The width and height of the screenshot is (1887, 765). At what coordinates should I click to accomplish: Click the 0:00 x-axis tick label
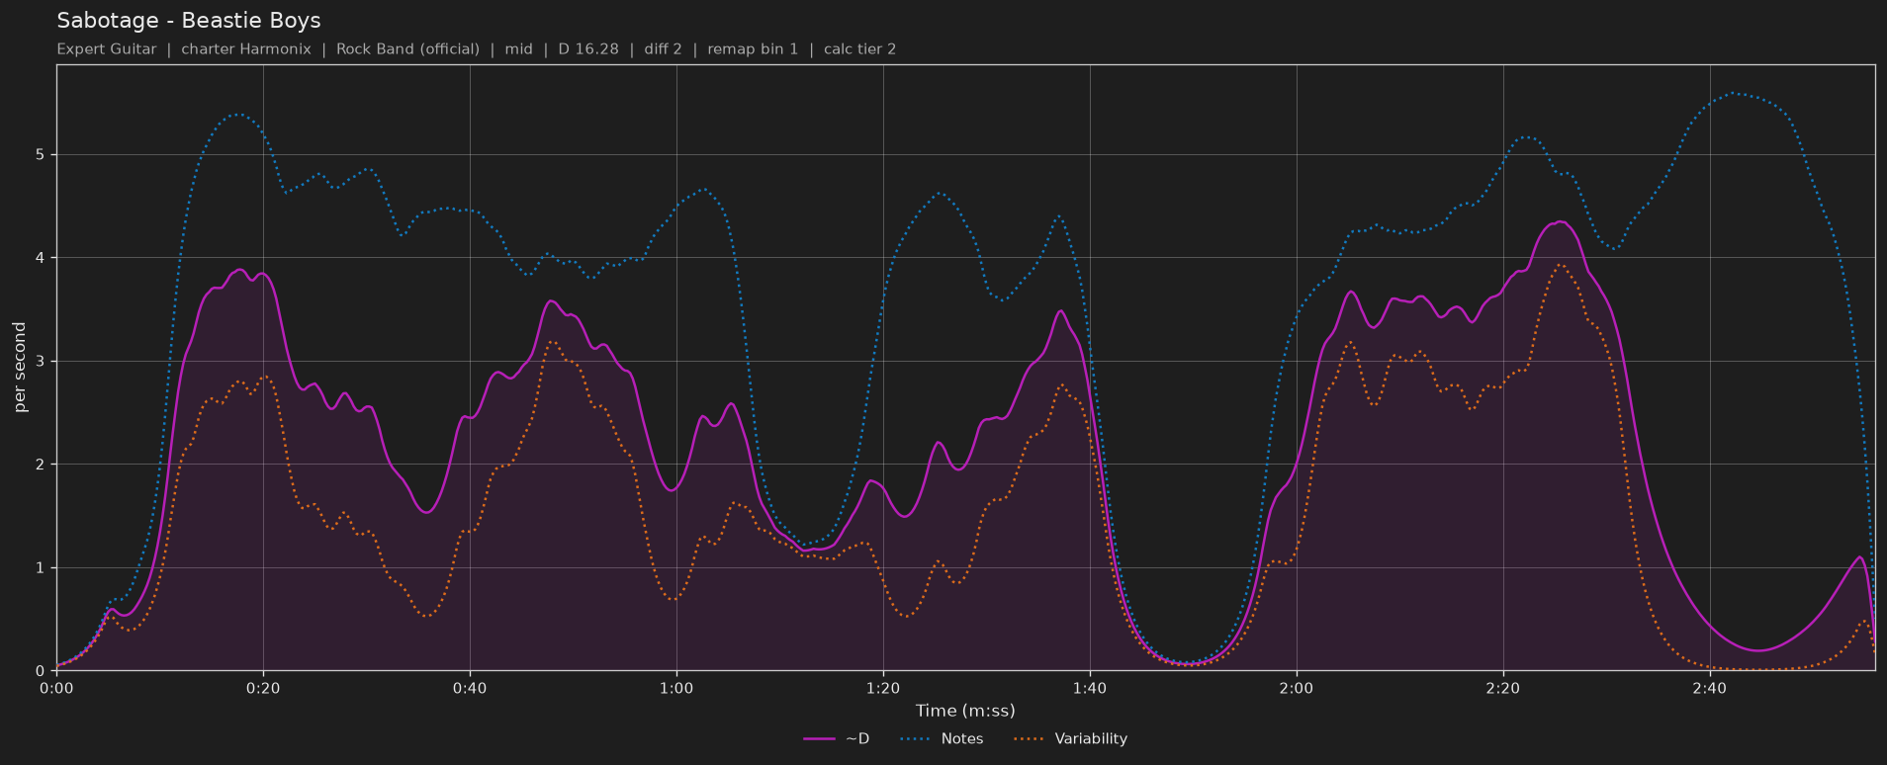56,688
